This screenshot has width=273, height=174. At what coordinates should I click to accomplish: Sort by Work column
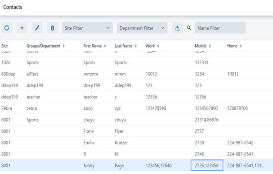(x=158, y=46)
